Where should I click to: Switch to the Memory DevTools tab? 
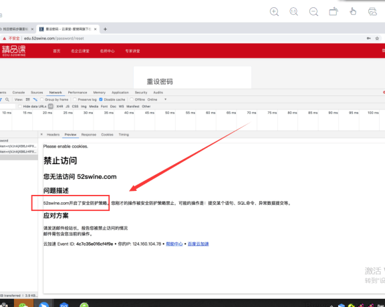coord(100,93)
